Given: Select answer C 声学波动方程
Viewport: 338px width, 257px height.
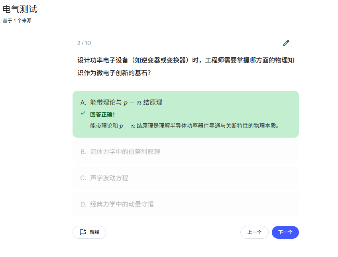Looking at the screenshot, I should tap(186, 178).
